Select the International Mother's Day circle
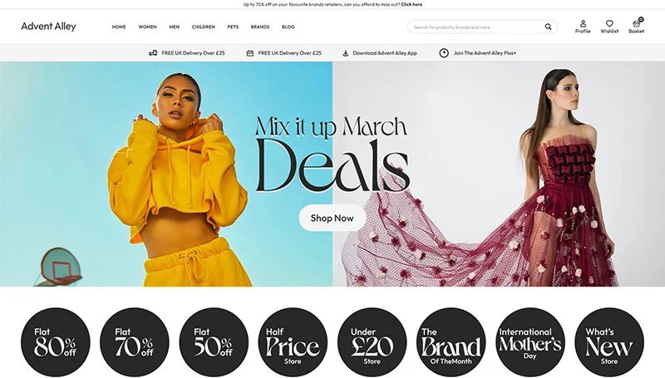 click(x=530, y=342)
